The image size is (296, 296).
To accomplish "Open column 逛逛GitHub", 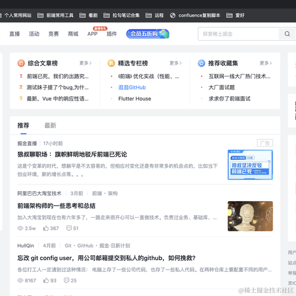I will pos(132,88).
